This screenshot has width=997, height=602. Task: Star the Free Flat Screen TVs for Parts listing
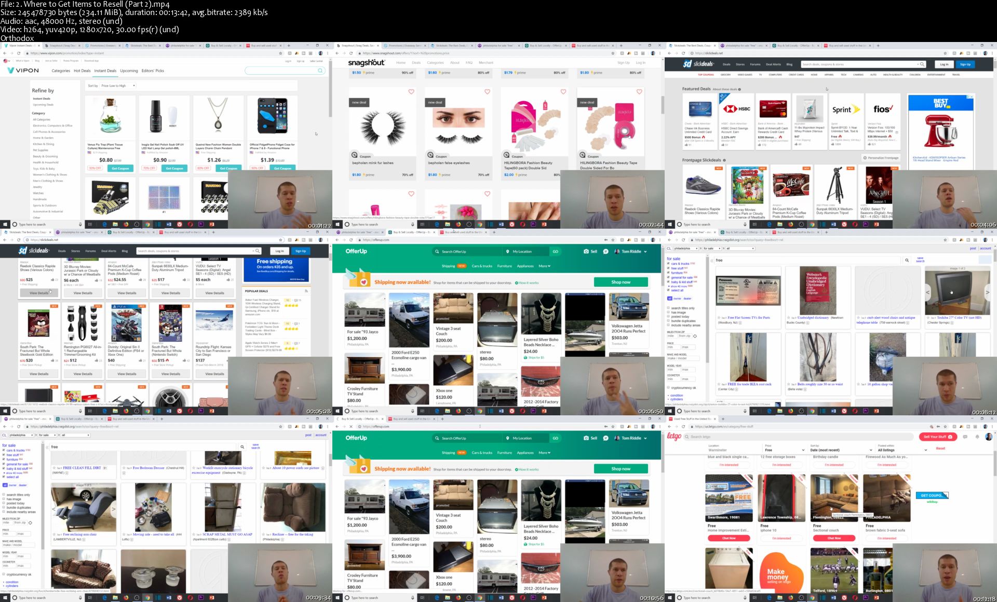pos(719,318)
